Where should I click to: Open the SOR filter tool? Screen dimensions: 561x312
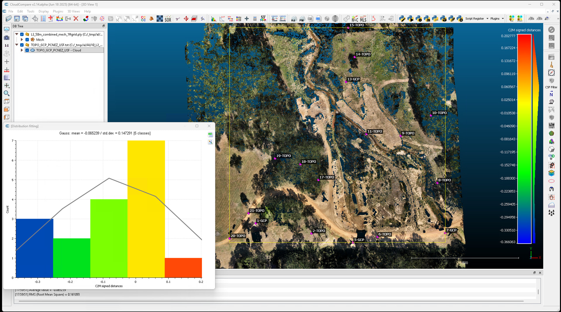click(168, 19)
